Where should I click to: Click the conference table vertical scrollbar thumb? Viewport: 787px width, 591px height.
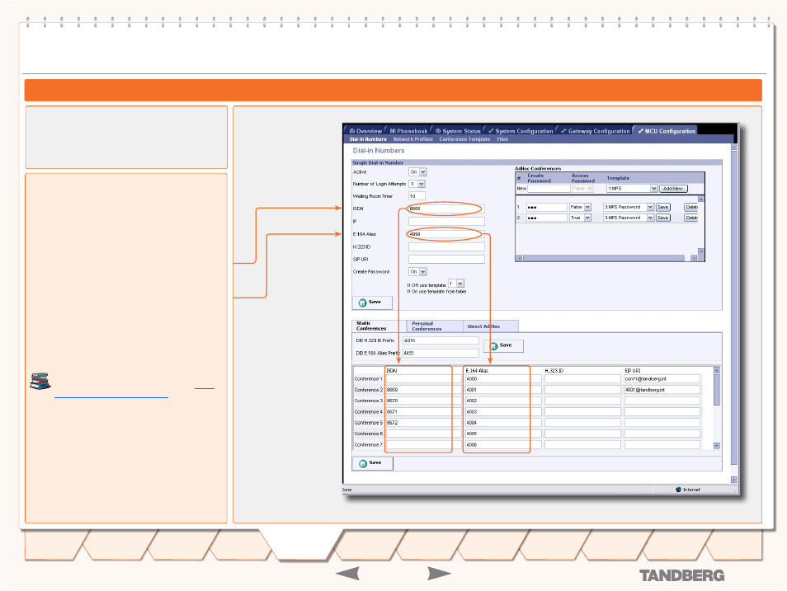pyautogui.click(x=717, y=390)
